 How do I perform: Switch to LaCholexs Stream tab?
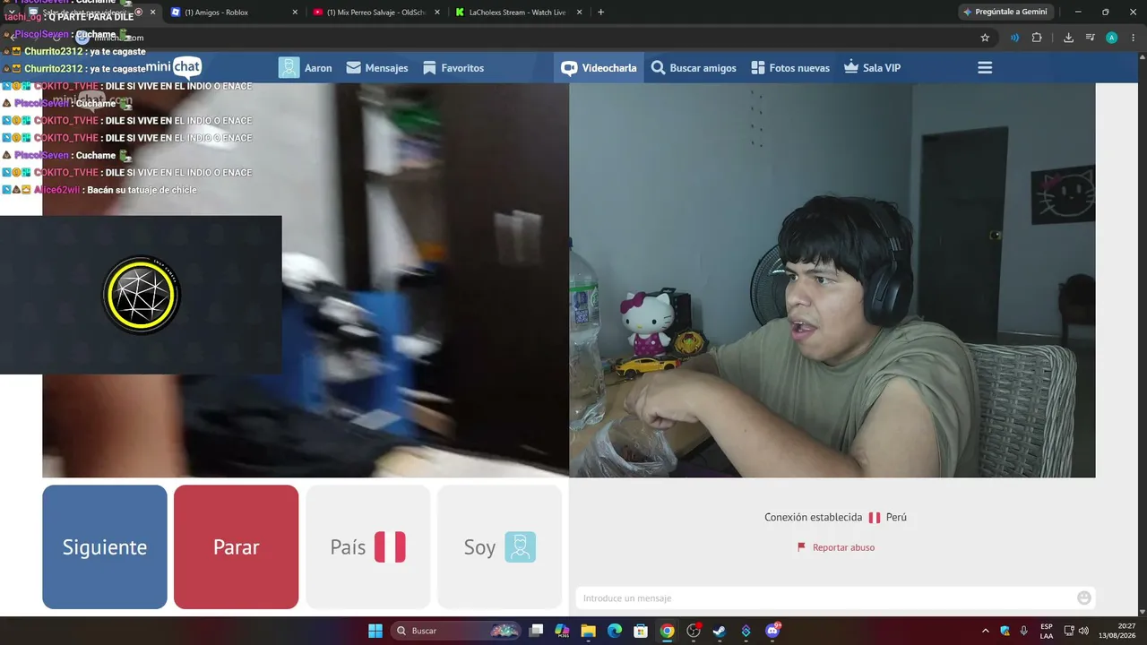519,13
